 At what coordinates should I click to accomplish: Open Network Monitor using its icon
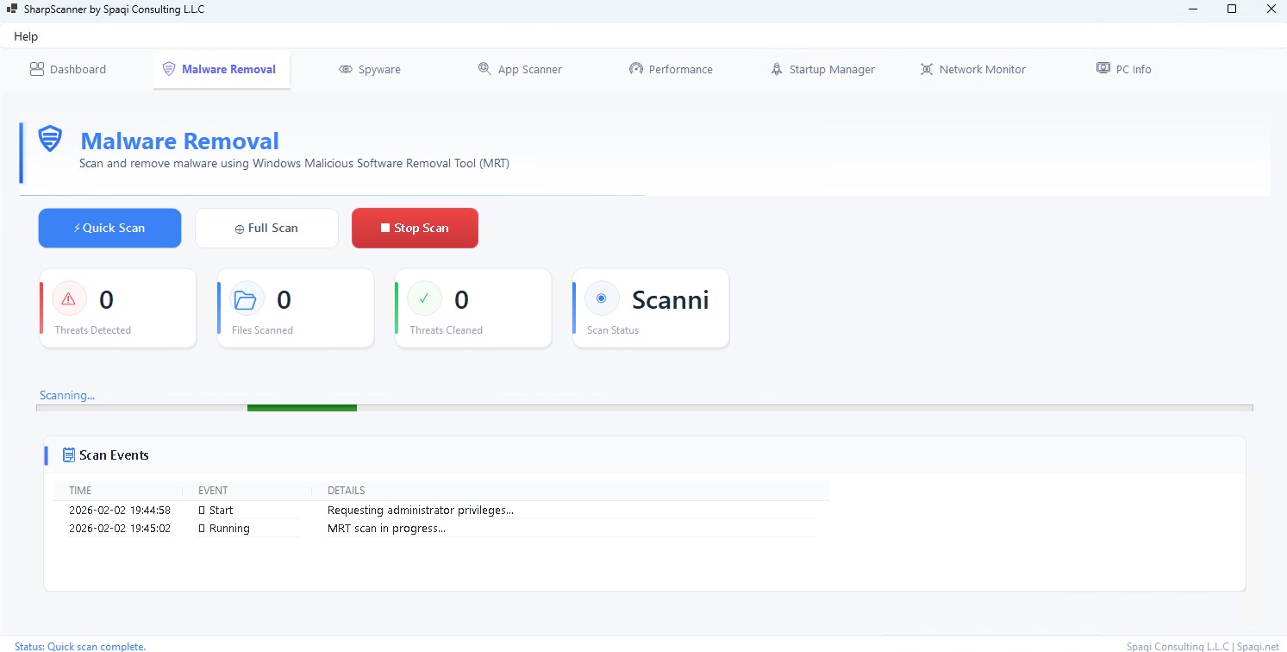point(927,68)
